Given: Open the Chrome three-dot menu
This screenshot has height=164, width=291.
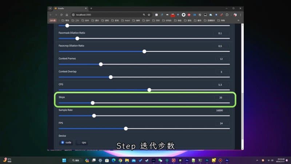Looking at the screenshot, I should [x=240, y=15].
